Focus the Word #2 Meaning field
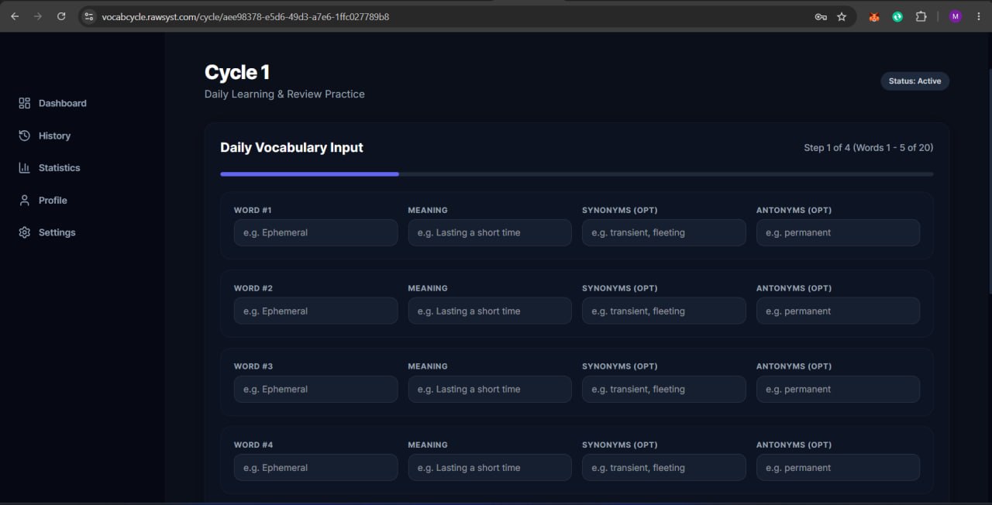Viewport: 992px width, 505px height. (490, 311)
